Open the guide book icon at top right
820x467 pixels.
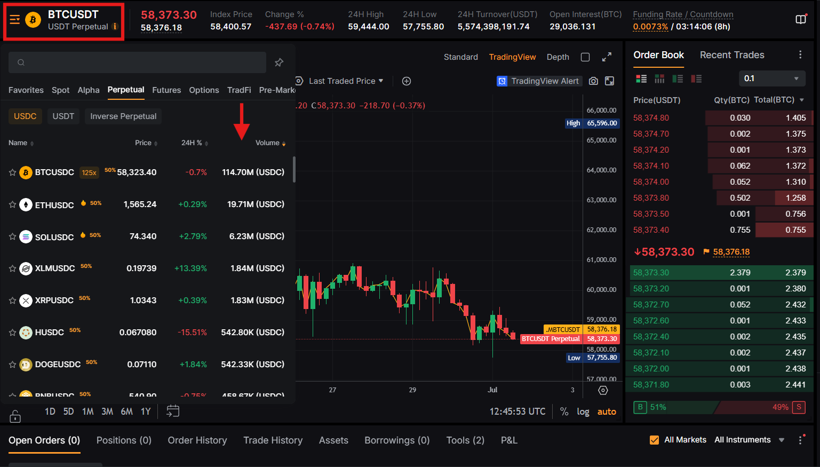pyautogui.click(x=801, y=20)
